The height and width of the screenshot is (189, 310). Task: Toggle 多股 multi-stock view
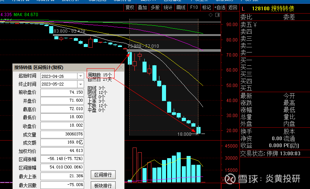[x=155, y=7]
